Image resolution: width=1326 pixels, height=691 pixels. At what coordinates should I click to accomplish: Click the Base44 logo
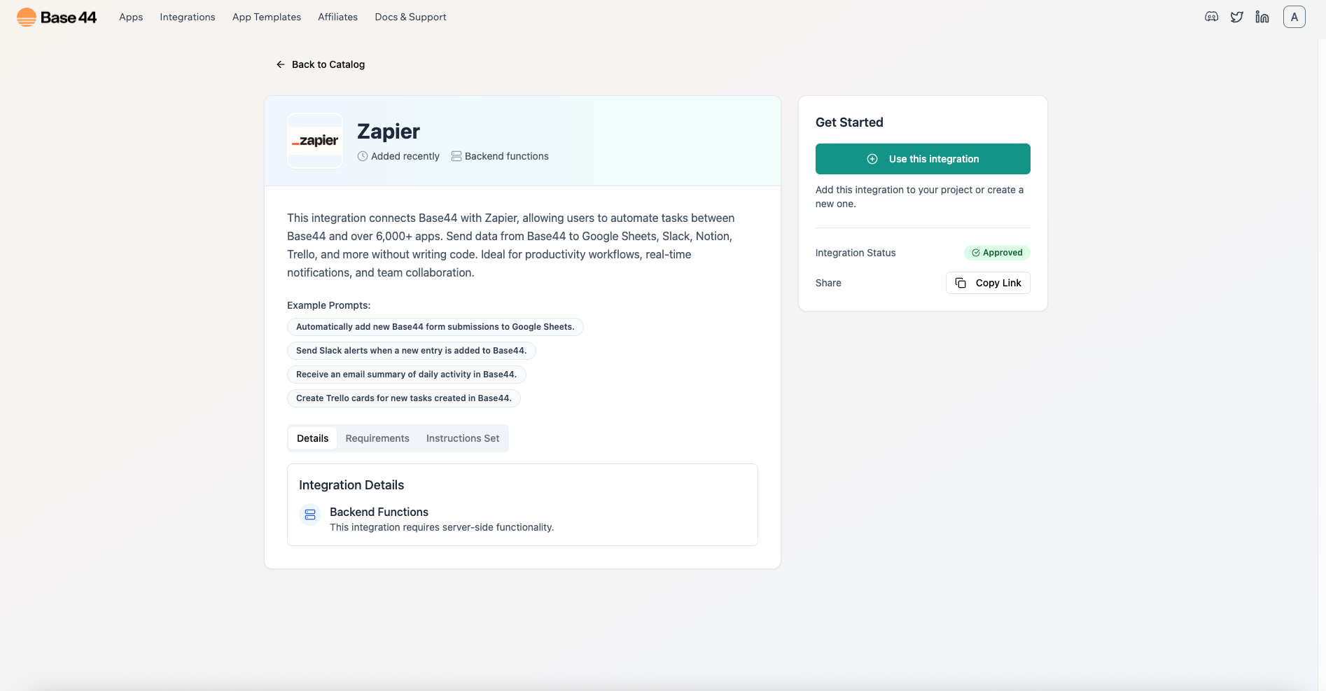(56, 16)
